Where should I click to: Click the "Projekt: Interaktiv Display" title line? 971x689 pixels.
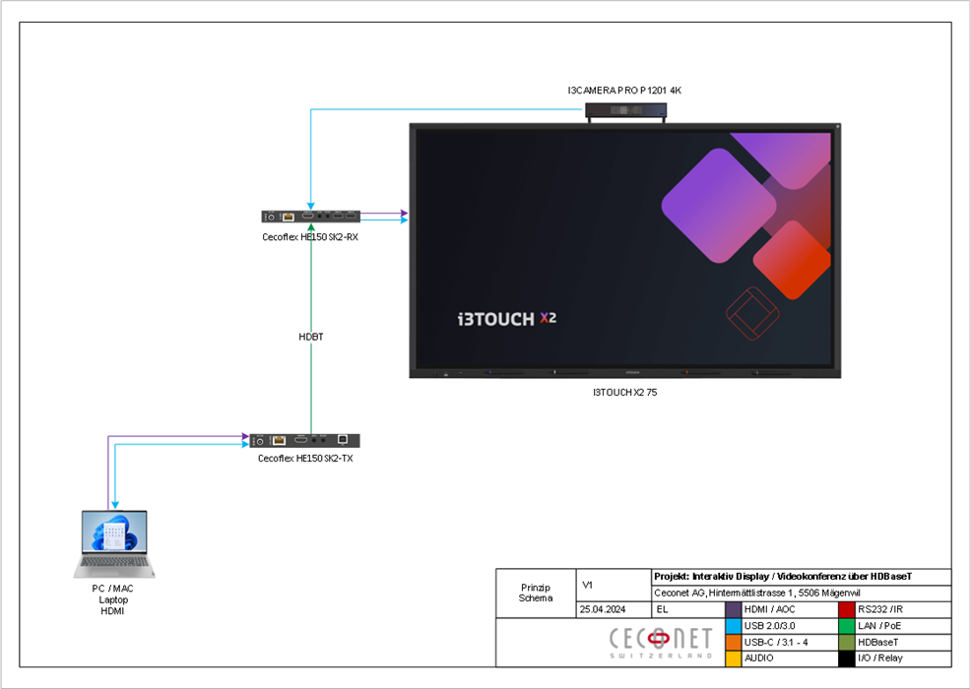783,577
